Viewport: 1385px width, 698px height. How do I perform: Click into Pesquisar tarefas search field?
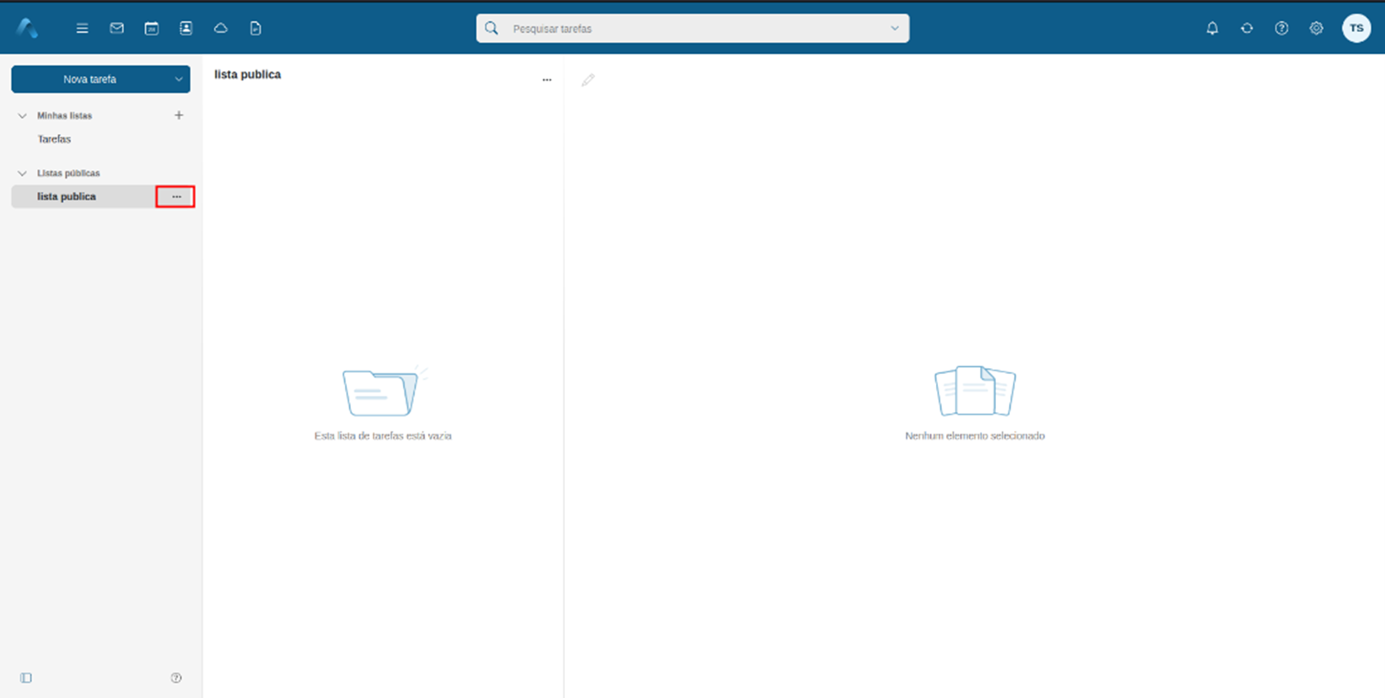694,29
